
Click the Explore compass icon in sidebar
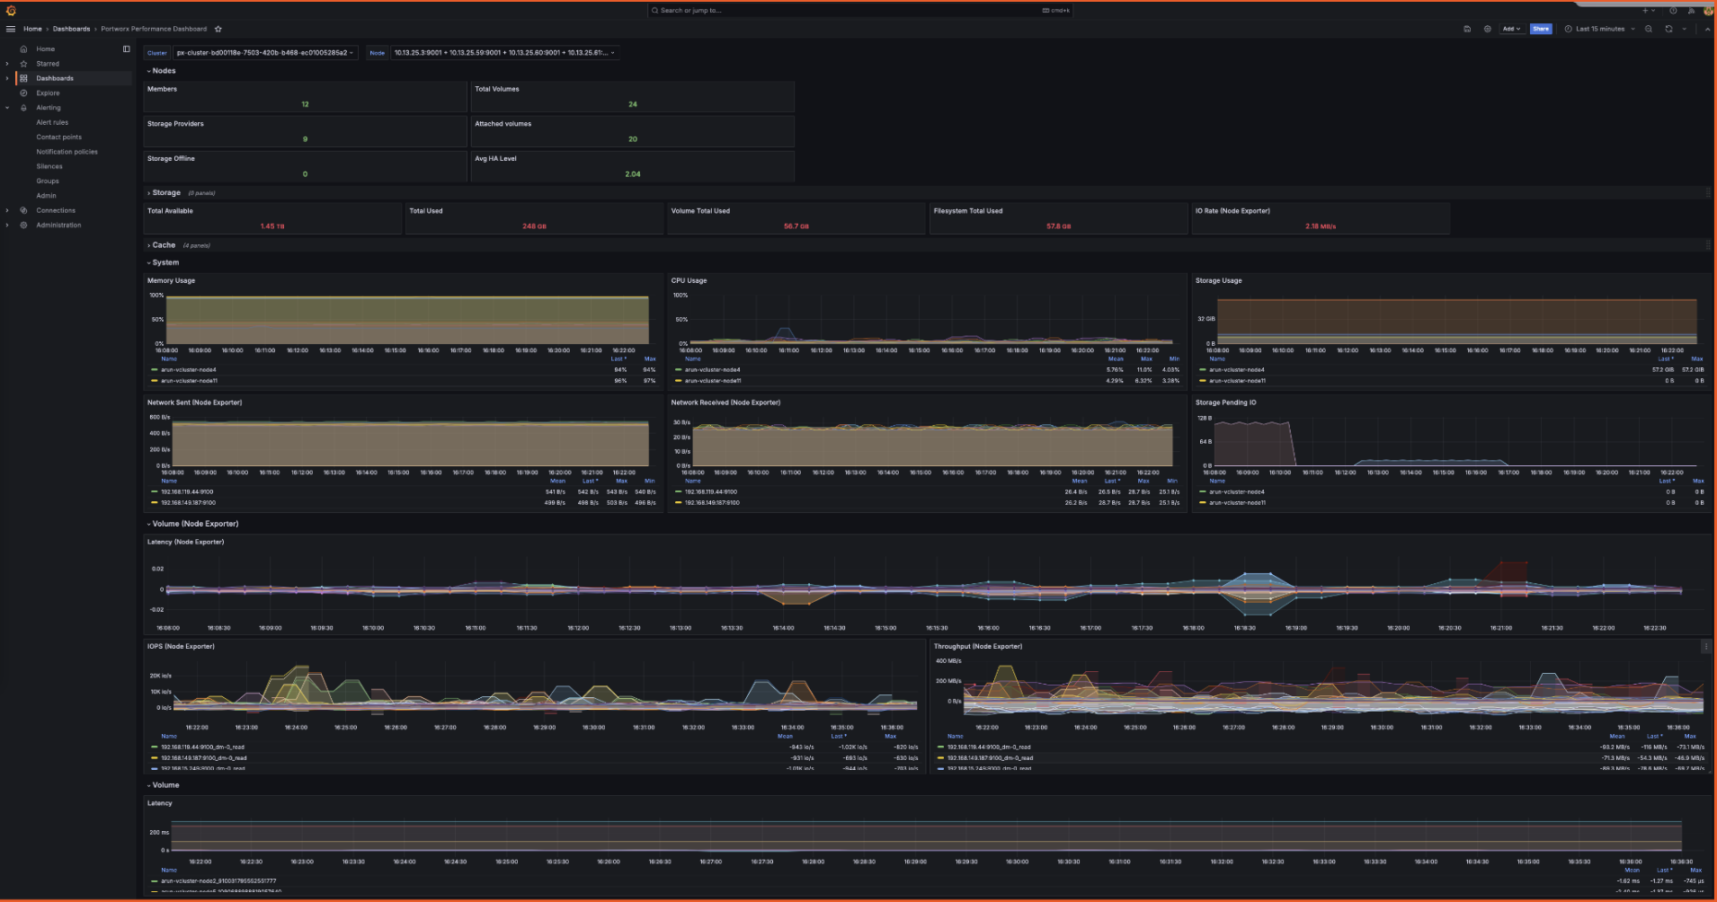click(23, 93)
